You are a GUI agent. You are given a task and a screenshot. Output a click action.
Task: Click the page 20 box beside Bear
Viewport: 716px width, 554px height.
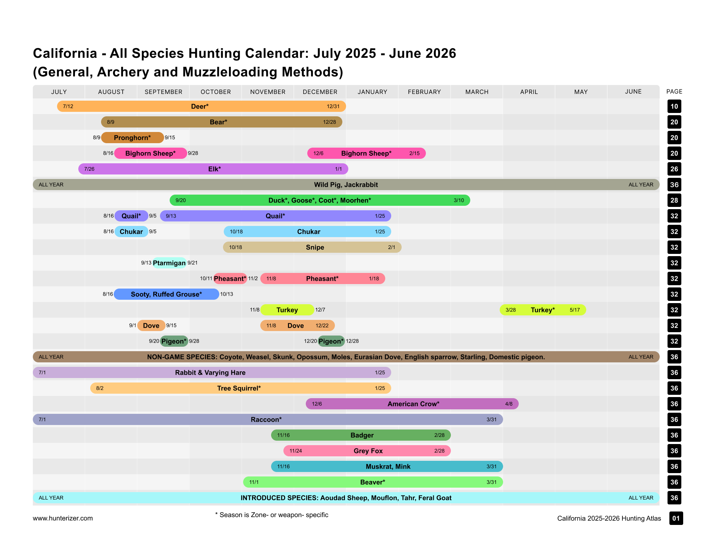tap(674, 122)
